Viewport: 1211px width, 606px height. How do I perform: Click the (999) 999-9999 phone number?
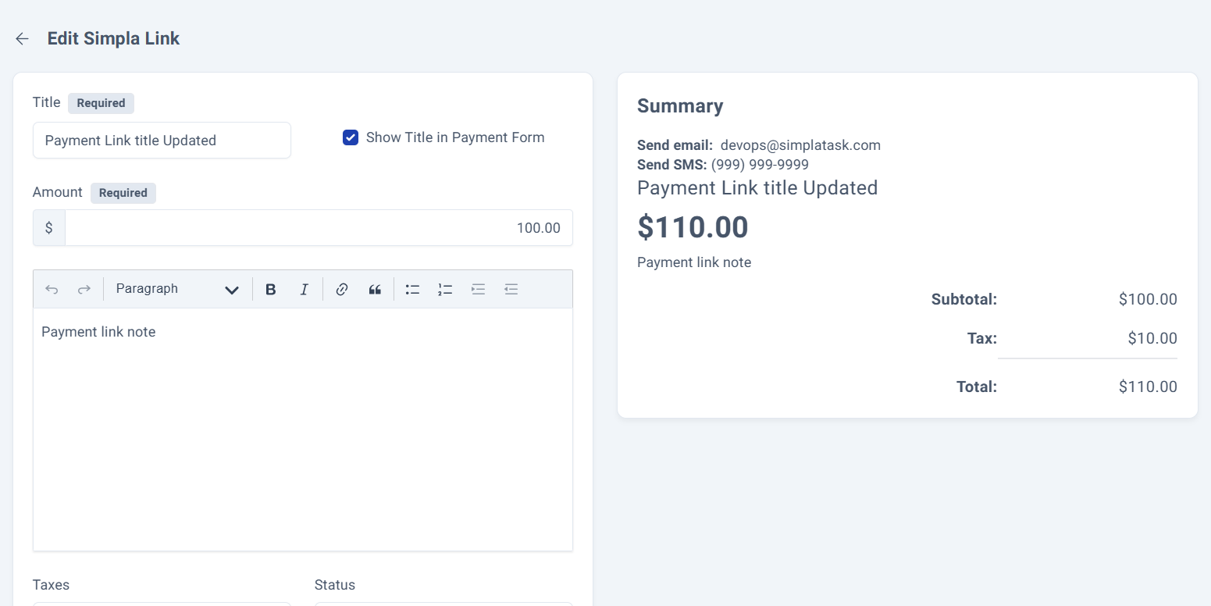(x=760, y=165)
